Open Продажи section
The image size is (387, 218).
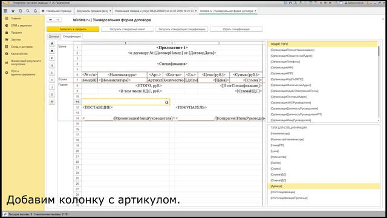tap(16, 33)
